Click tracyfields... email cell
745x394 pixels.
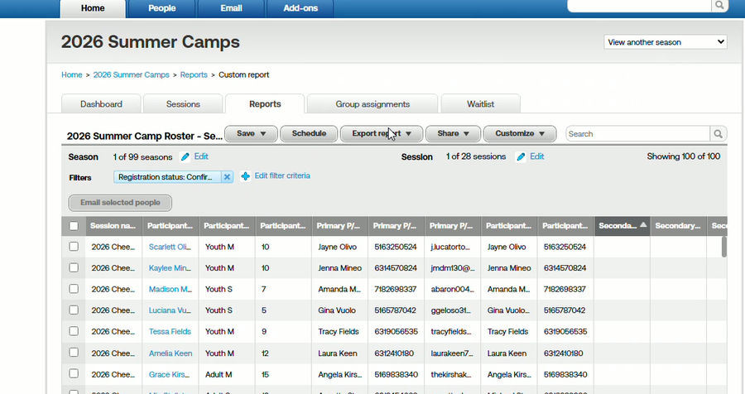[452, 331]
